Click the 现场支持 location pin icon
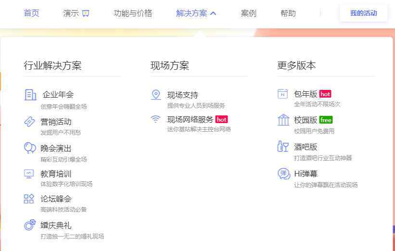This screenshot has width=395, height=251. (156, 95)
